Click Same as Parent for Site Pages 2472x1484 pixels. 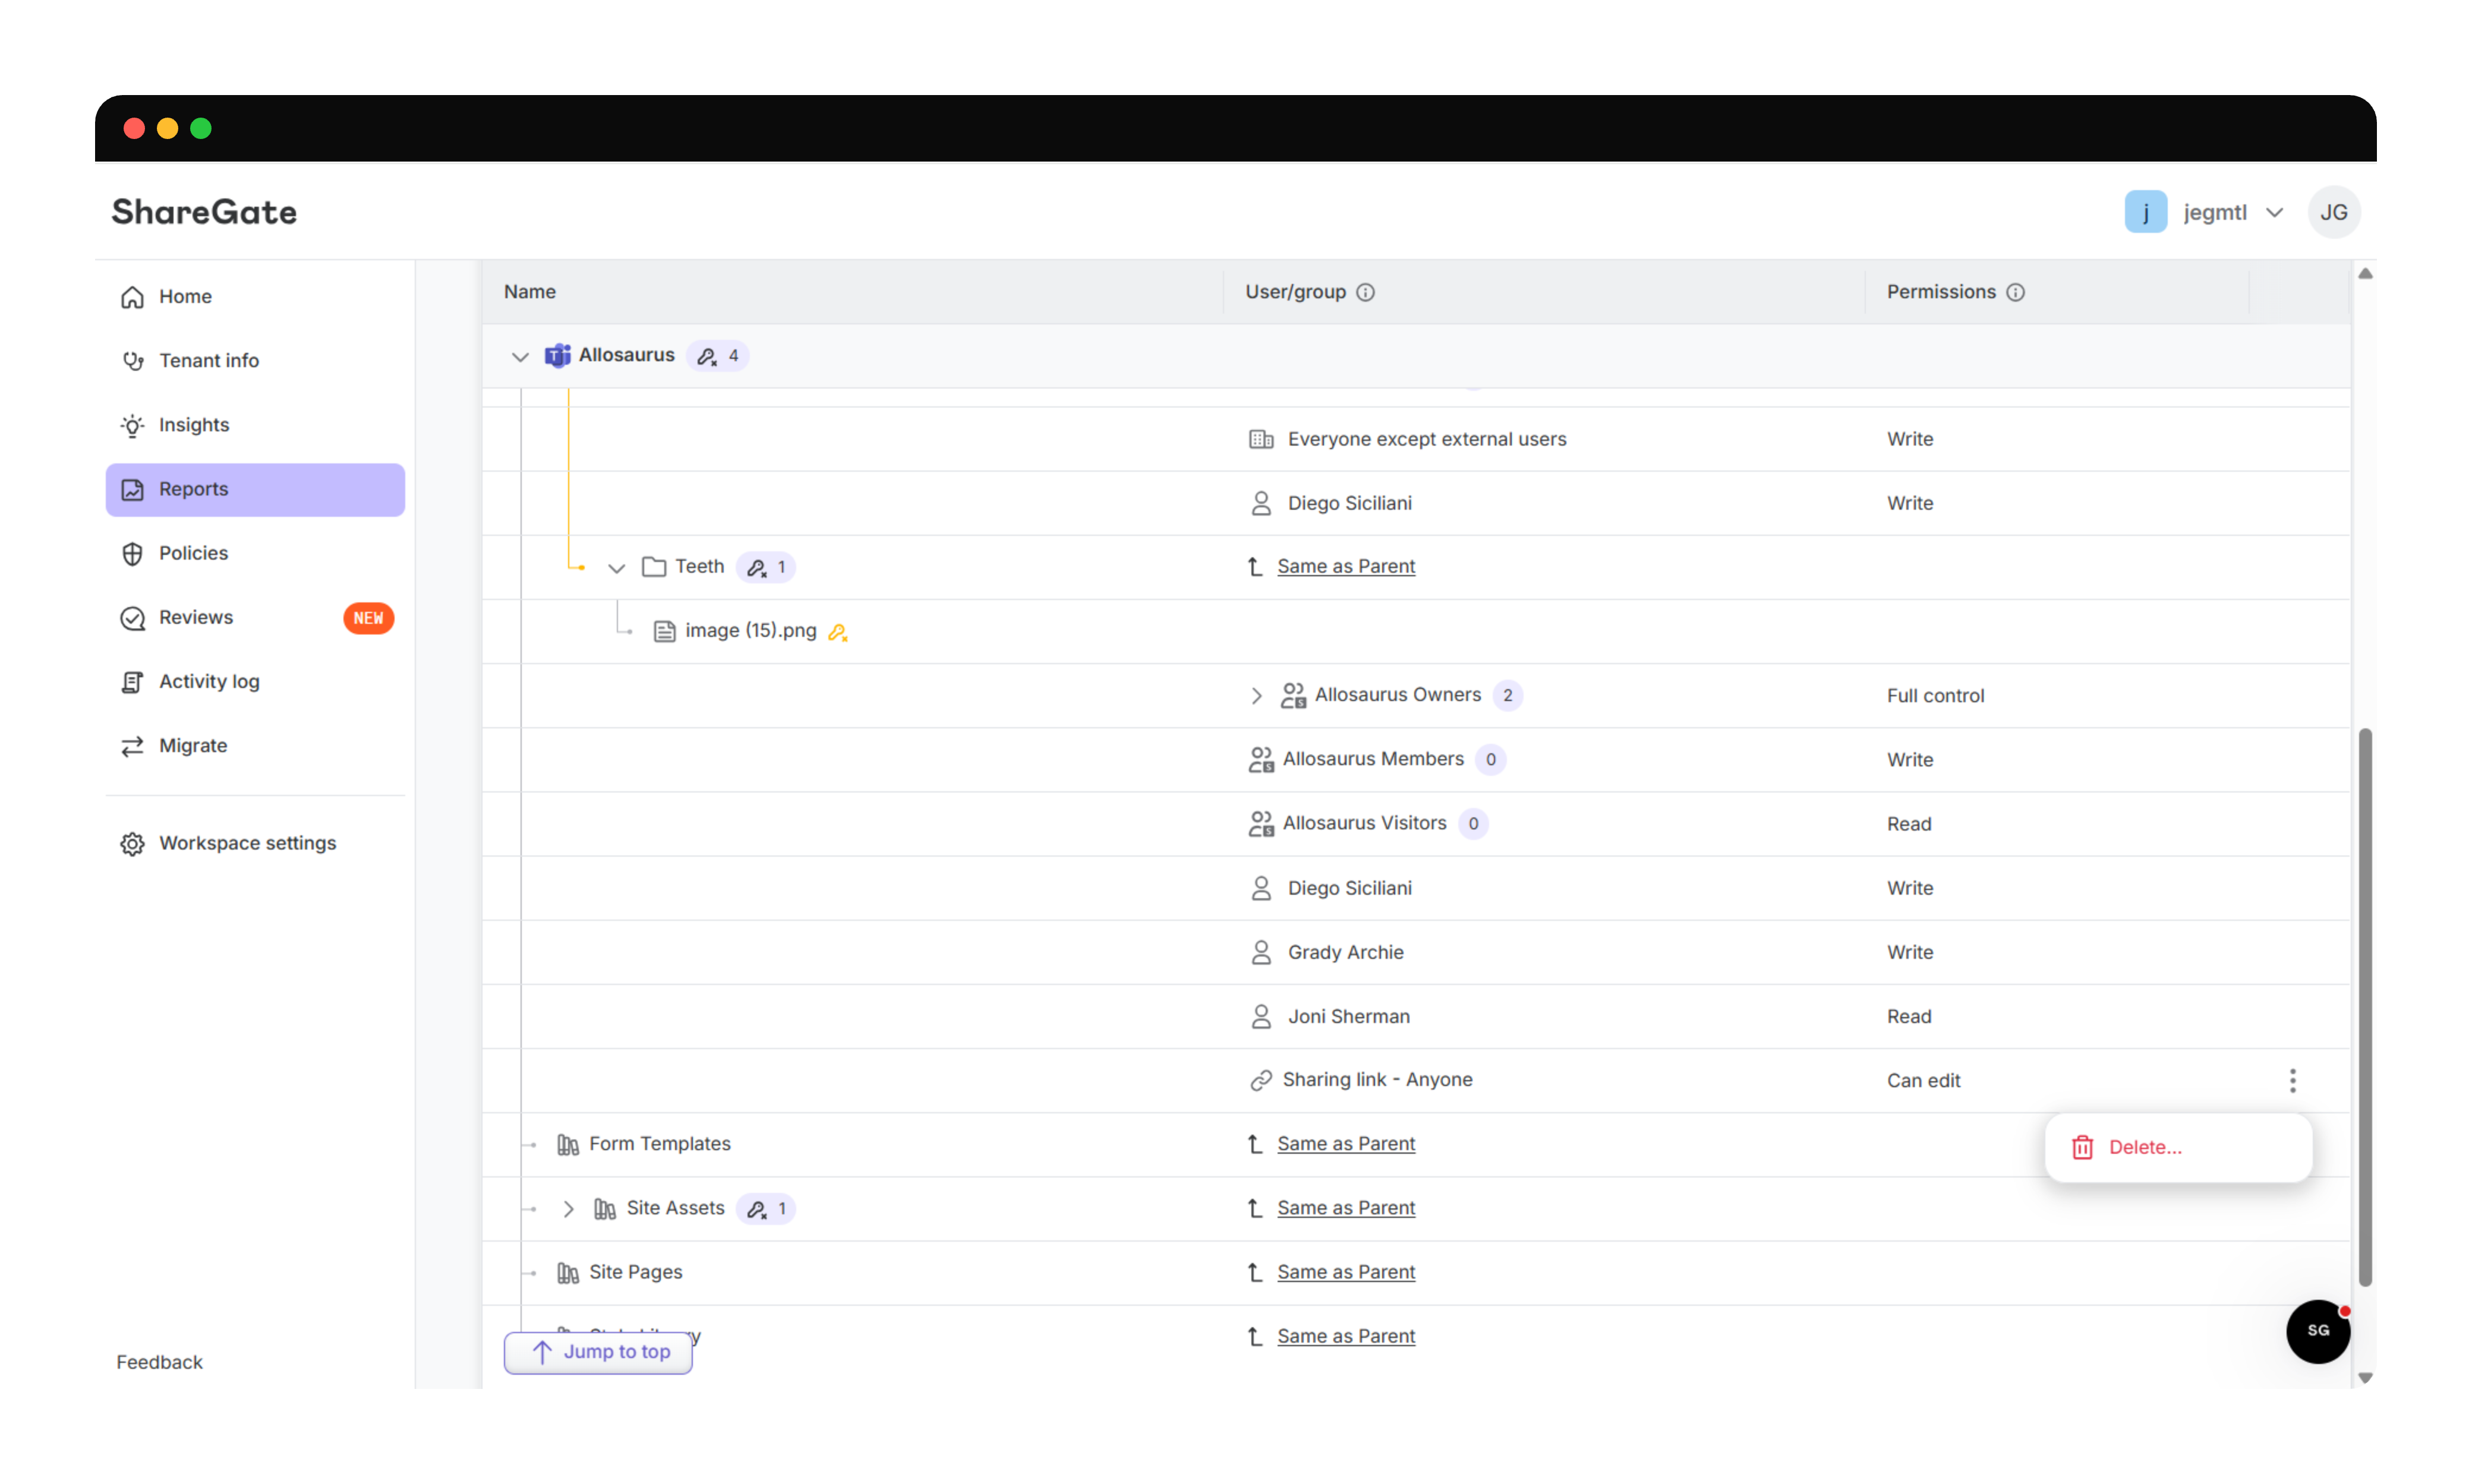tap(1346, 1272)
